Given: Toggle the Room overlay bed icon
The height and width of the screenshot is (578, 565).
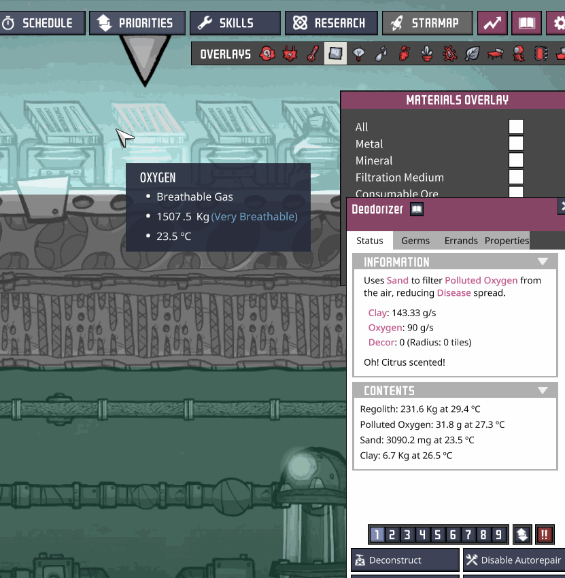Looking at the screenshot, I should coord(496,54).
